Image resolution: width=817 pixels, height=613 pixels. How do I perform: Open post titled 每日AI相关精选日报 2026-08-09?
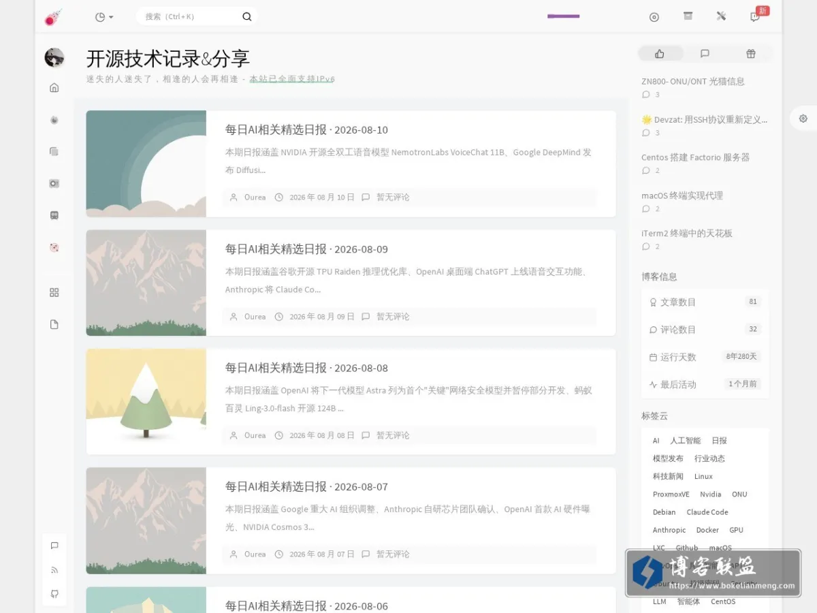tap(306, 249)
